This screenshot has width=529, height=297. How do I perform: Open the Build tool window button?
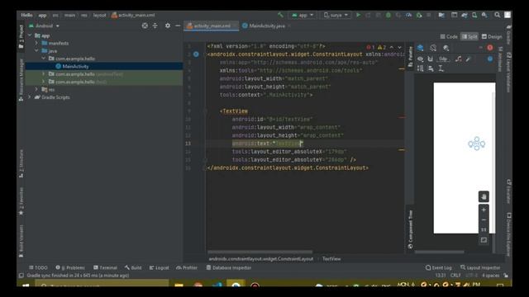tap(133, 267)
